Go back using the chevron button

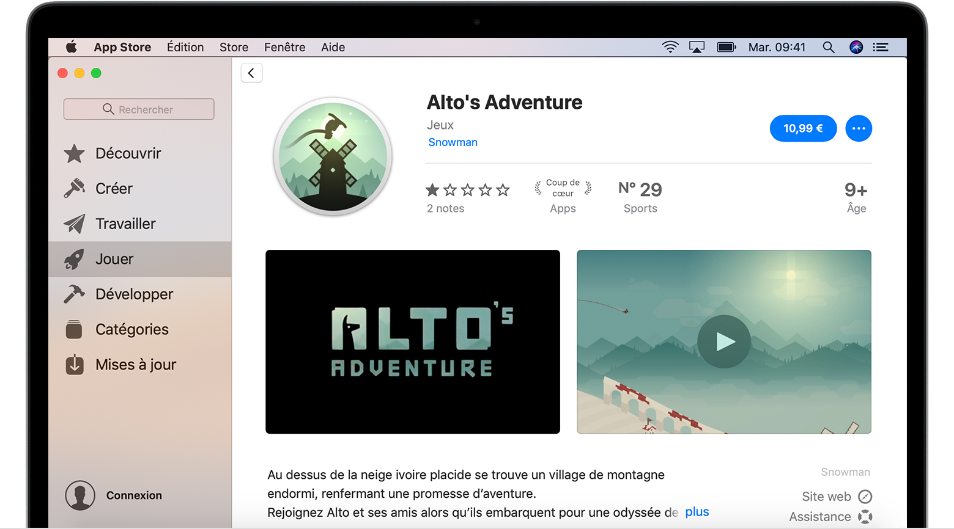click(x=251, y=73)
